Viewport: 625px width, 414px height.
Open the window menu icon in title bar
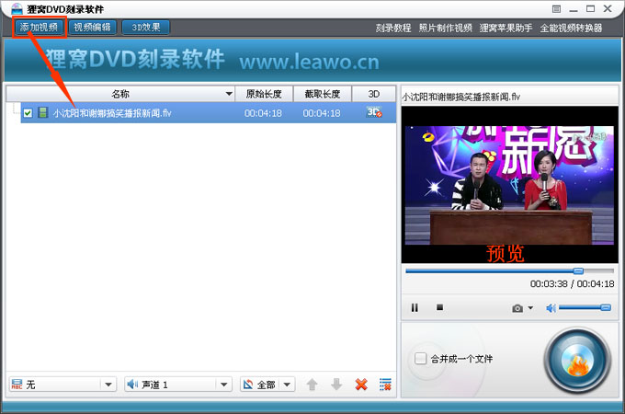(556, 9)
